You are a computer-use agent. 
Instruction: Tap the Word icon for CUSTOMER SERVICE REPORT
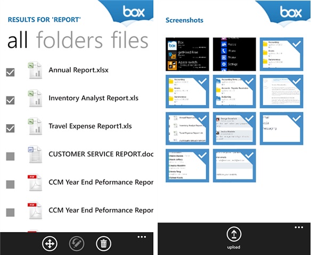tap(35, 154)
